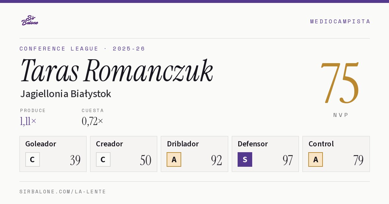Click the C grade badge under Creador

coord(103,159)
